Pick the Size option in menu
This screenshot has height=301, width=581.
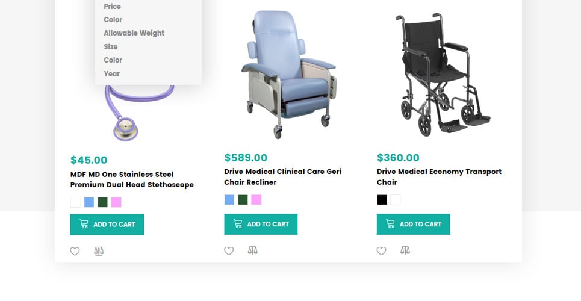[111, 47]
